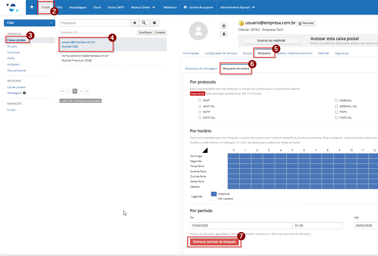The width and height of the screenshot is (378, 256).
Task: Click the blue Acessível legend swatch
Action: click(214, 194)
